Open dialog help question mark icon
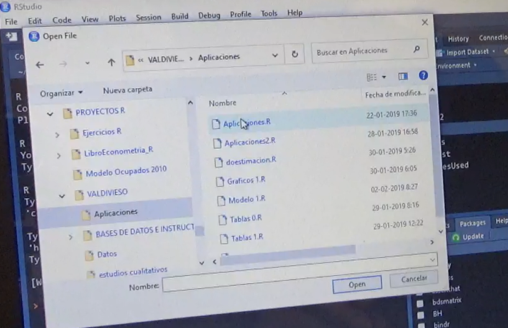The height and width of the screenshot is (328, 508). [x=423, y=75]
